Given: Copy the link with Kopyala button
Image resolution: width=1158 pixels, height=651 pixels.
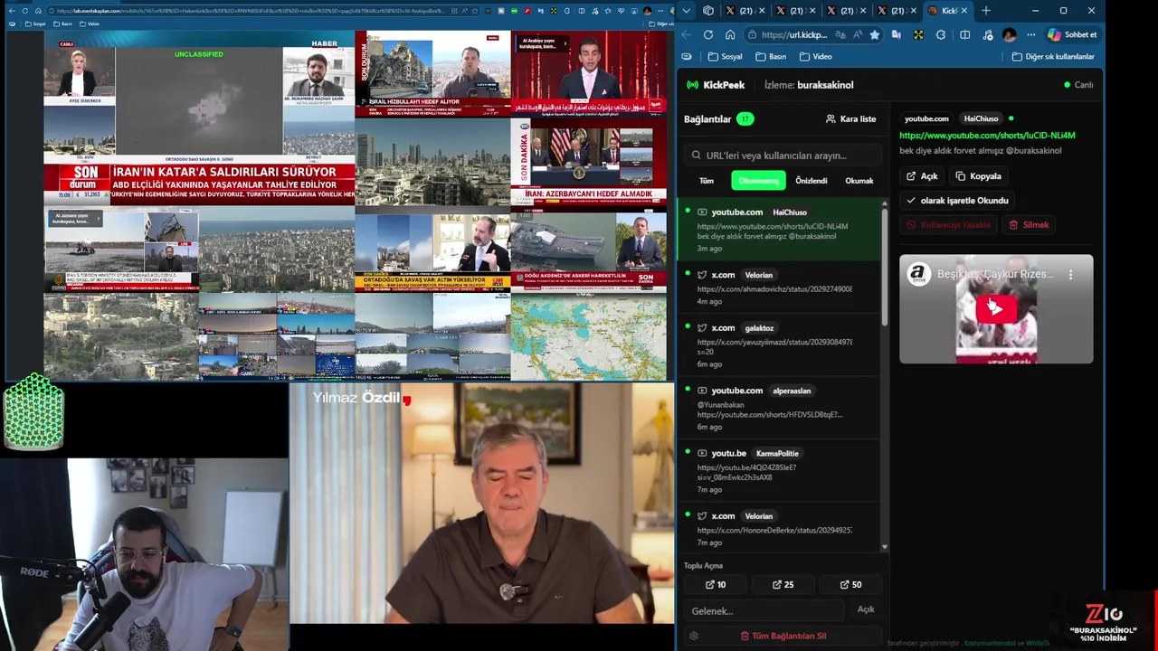Looking at the screenshot, I should click(x=979, y=176).
